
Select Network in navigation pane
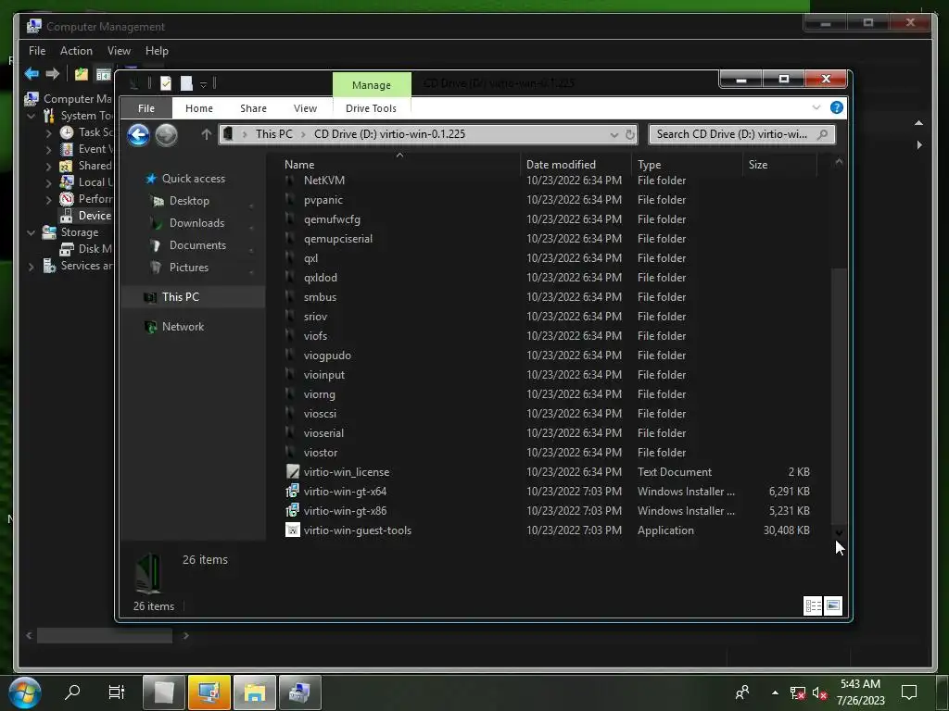pos(183,327)
